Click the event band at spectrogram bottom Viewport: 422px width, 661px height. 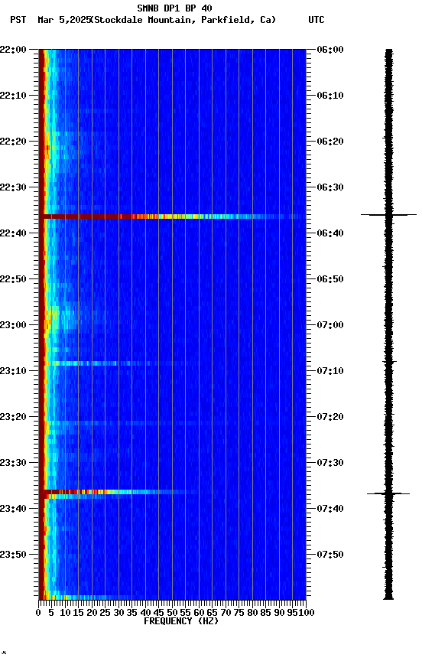tap(84, 597)
